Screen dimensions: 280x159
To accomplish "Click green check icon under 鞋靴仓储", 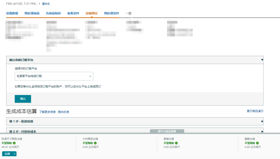I will coord(257,143).
